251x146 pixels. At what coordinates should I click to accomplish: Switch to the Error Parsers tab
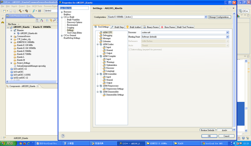(168, 27)
